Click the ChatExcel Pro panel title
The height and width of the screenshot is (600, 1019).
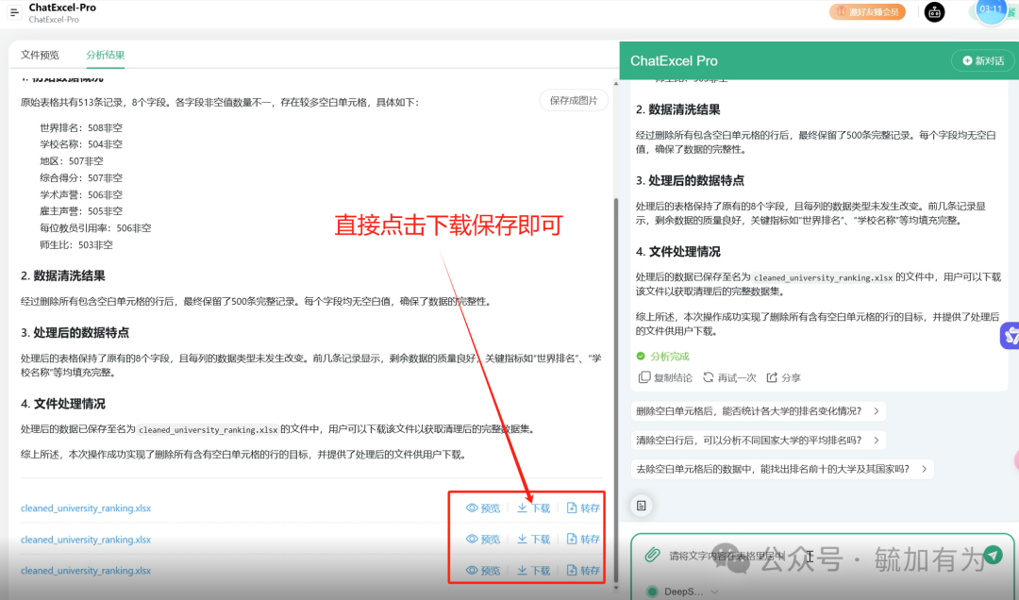click(674, 60)
